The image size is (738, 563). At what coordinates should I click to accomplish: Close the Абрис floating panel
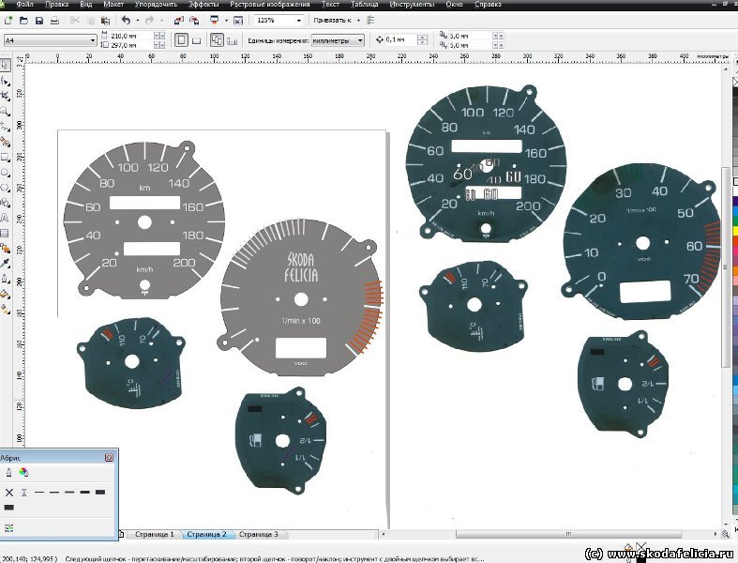(x=109, y=458)
